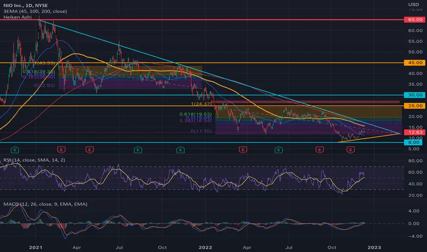
Task: Click the '2022' label on time axis
Action: 205,247
